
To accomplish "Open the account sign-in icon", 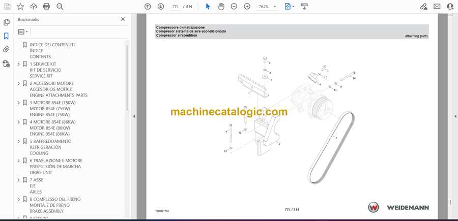I will point(450,7).
